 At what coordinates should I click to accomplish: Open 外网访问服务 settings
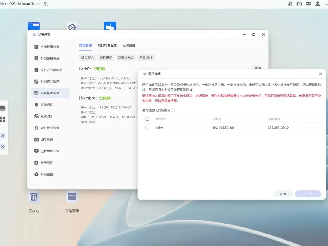click(50, 82)
